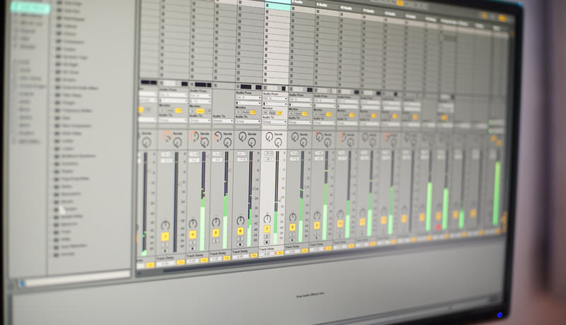The height and width of the screenshot is (325, 566).
Task: Solo track 6 with its S button
Action: 240,239
